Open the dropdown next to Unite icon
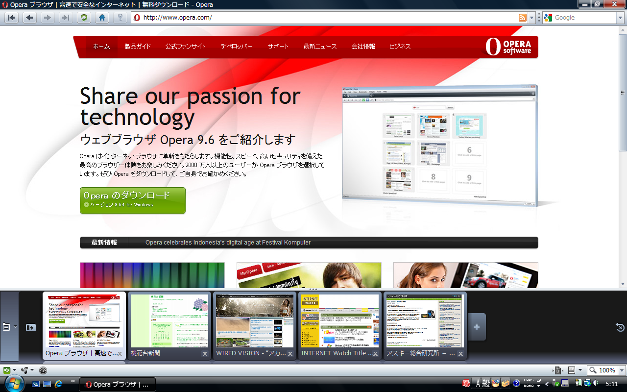Image resolution: width=627 pixels, height=392 pixels. (32, 370)
